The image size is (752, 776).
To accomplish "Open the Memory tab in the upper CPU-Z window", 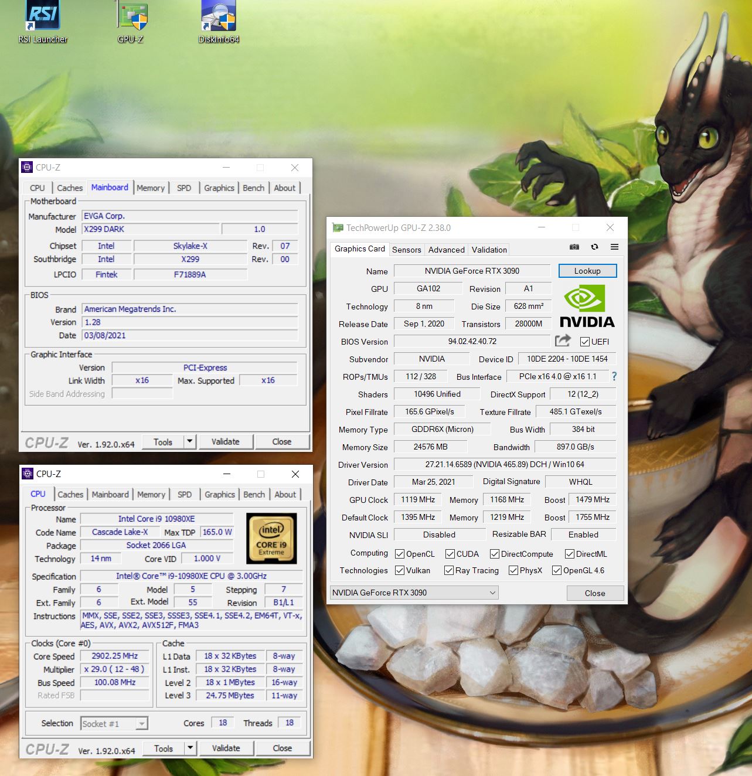I will click(151, 188).
